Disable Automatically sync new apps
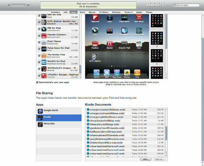Image resolution: width=204 pixels, height=166 pixels. (37, 82)
